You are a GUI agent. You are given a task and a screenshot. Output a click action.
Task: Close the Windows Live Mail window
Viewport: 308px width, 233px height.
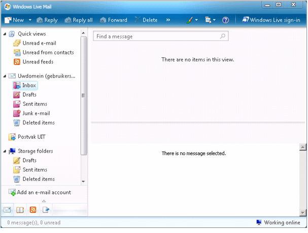pyautogui.click(x=293, y=5)
